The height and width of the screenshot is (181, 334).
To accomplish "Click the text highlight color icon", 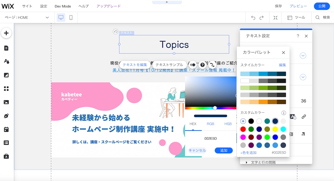I will [293, 117].
